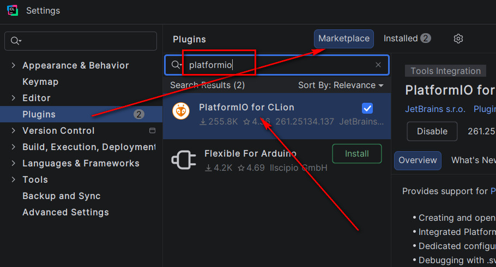Image resolution: width=496 pixels, height=267 pixels.
Task: Click the CLion logo icon in title bar
Action: (13, 10)
